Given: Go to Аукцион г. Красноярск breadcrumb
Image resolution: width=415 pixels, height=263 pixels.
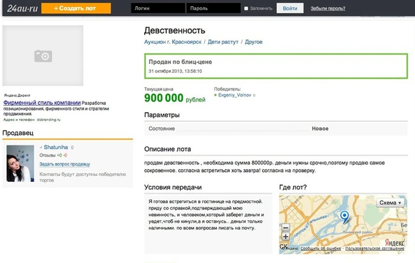Looking at the screenshot, I should pyautogui.click(x=173, y=42).
